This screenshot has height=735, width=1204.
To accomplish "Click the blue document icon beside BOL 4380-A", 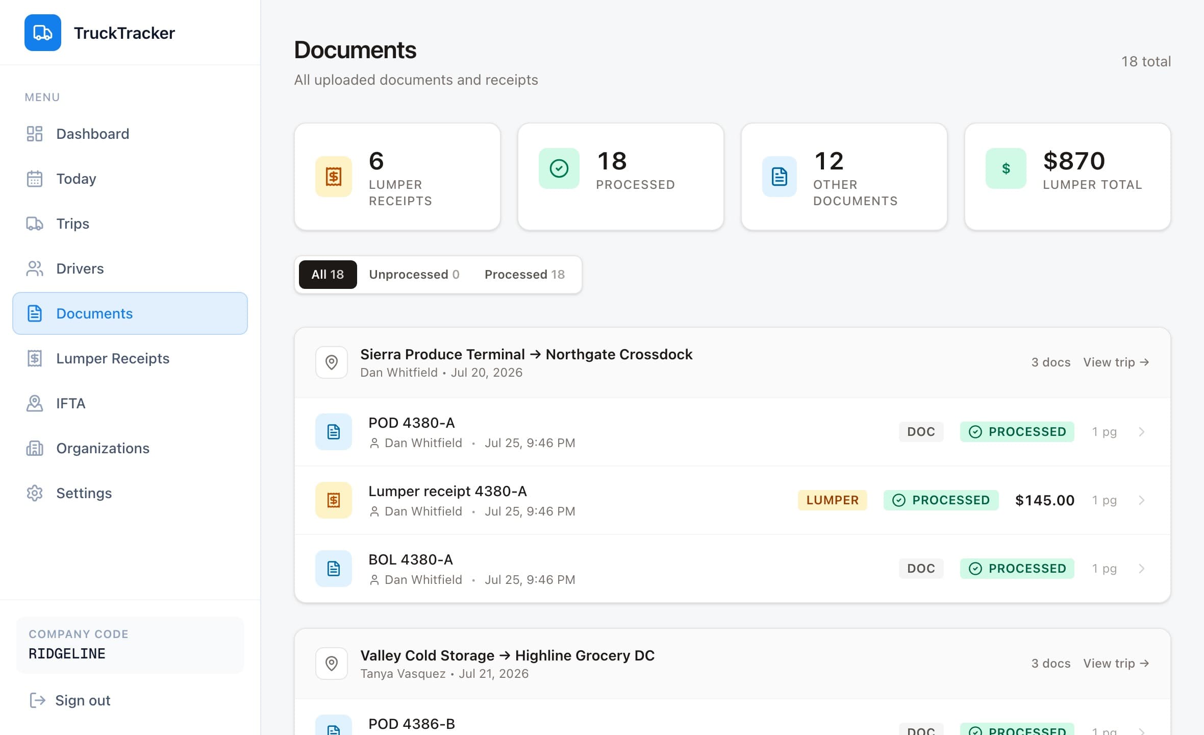I will click(334, 569).
